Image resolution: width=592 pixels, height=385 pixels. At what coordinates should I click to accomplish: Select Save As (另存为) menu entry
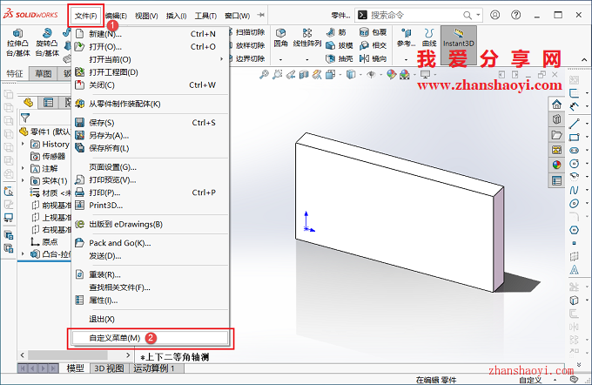point(151,135)
